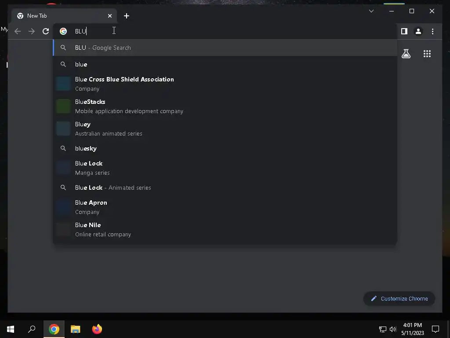Image resolution: width=450 pixels, height=338 pixels.
Task: Click the Customize Chrome button
Action: (x=399, y=299)
